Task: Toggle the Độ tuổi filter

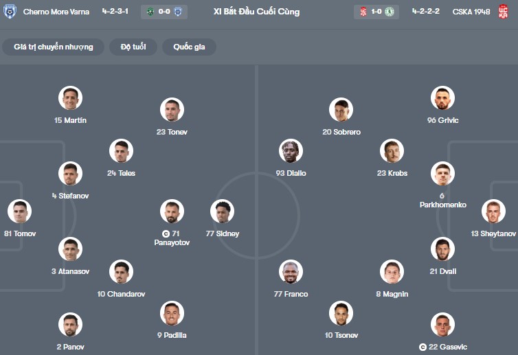Action: tap(133, 47)
